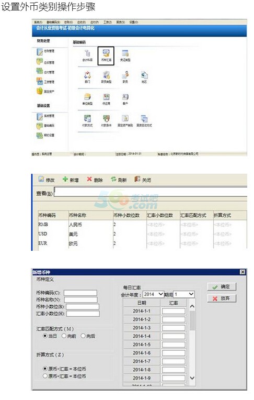
Task: Select the 向前 radio button
Action: tap(69, 336)
